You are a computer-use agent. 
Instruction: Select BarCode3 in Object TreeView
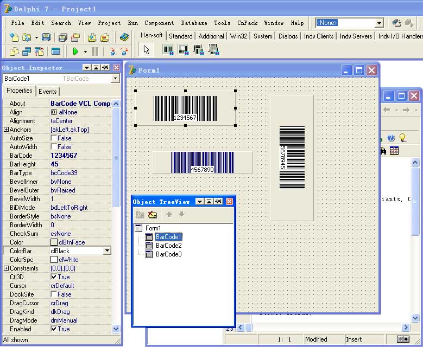pyautogui.click(x=169, y=254)
